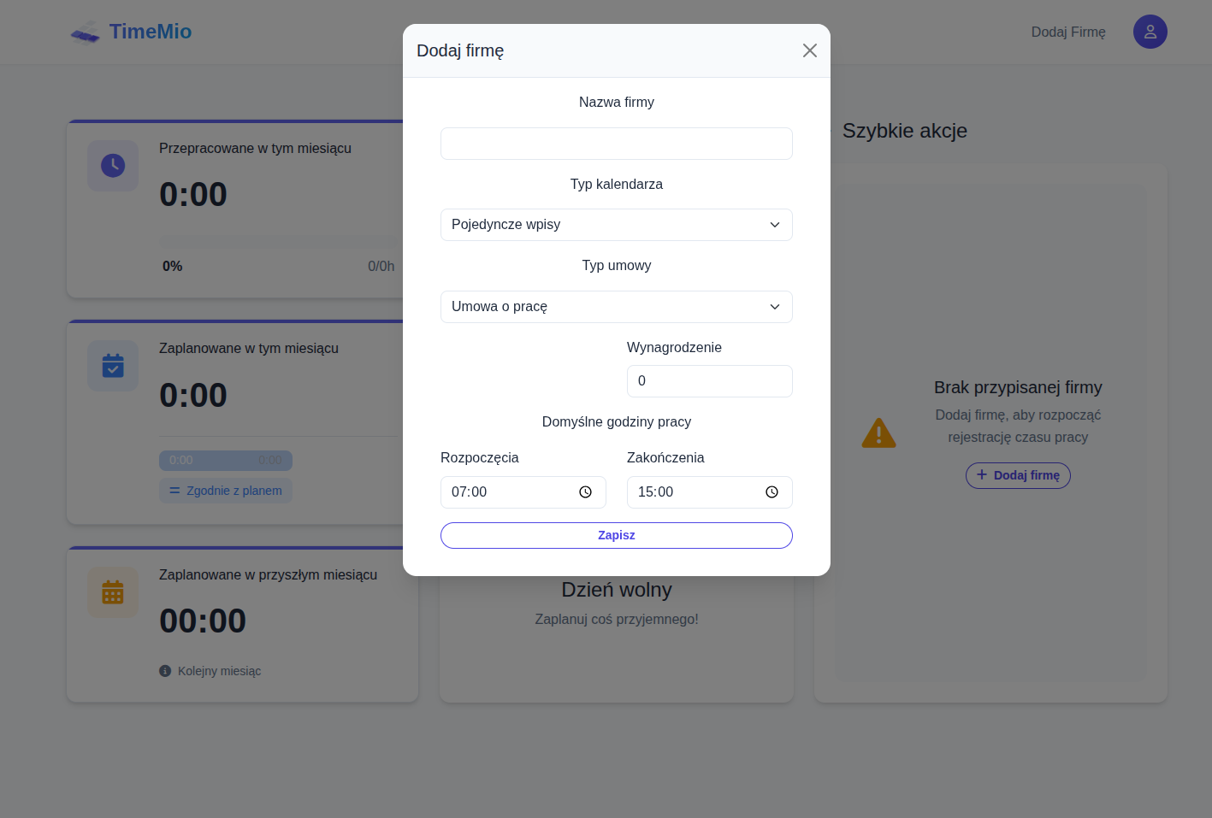Click the planned hours progress bar
The height and width of the screenshot is (818, 1212).
[x=226, y=460]
